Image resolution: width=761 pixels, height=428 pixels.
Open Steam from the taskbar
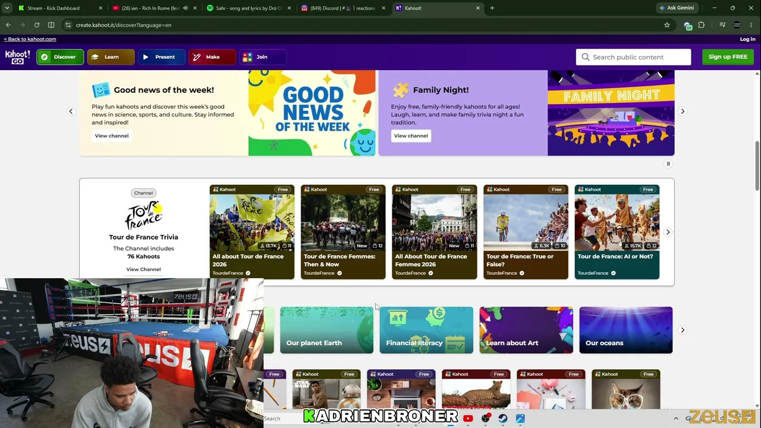point(503,418)
